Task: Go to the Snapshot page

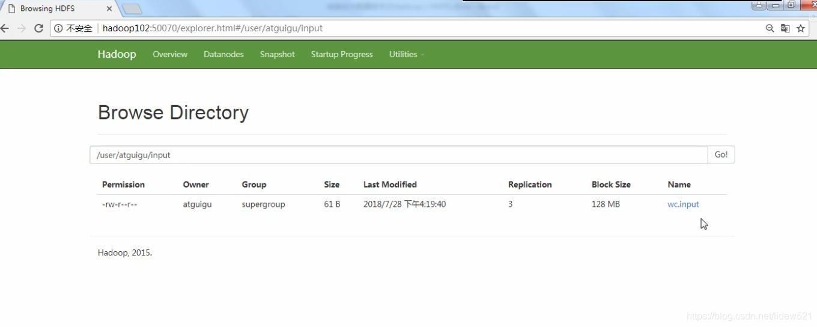Action: 278,54
